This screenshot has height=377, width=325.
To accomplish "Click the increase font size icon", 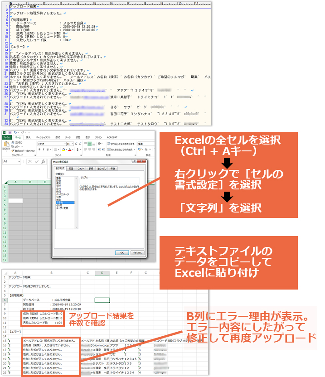I will tap(76, 144).
